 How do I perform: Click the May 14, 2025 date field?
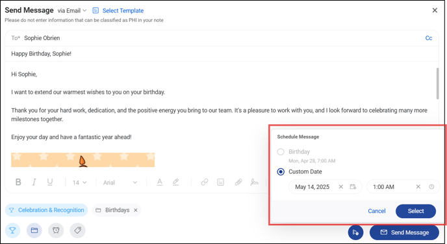(x=325, y=186)
